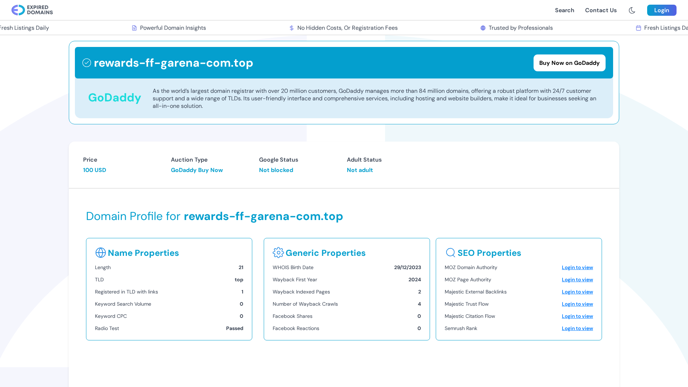Viewport: 688px width, 387px height.
Task: Click Login to view for MOZ Page Authority
Action: tap(577, 279)
